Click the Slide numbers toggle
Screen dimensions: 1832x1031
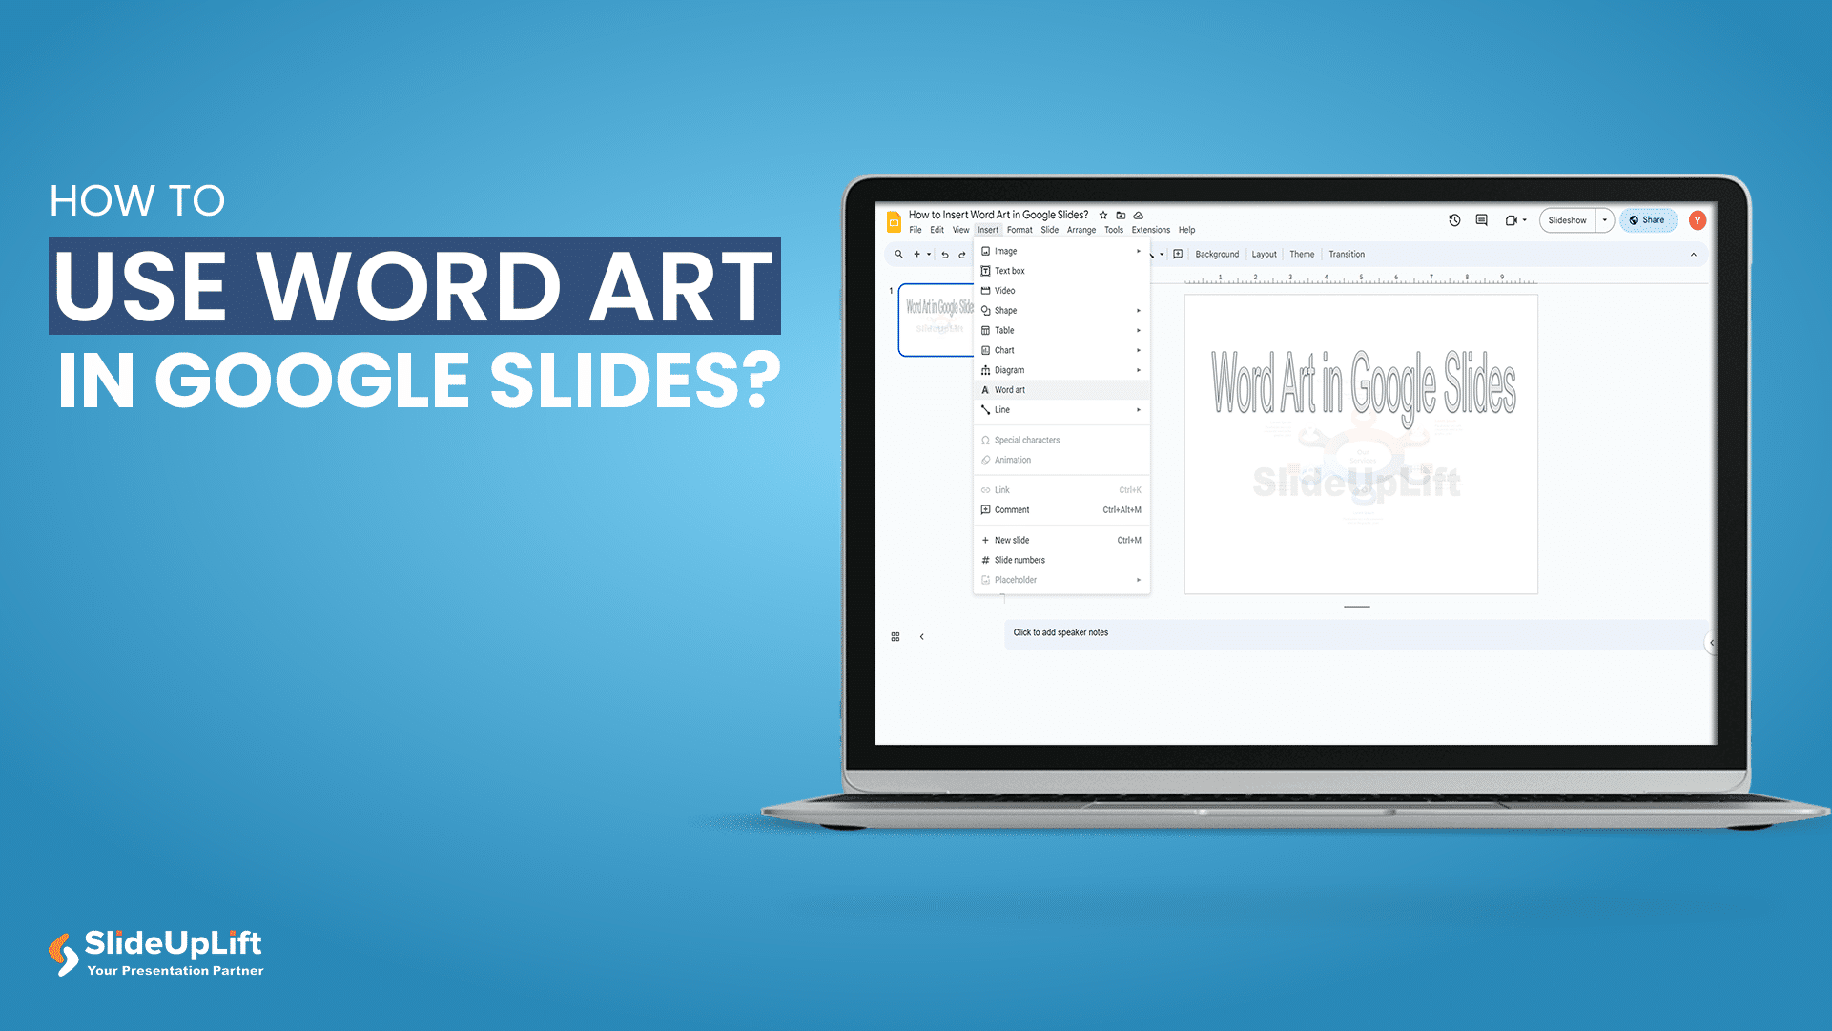pyautogui.click(x=1021, y=559)
